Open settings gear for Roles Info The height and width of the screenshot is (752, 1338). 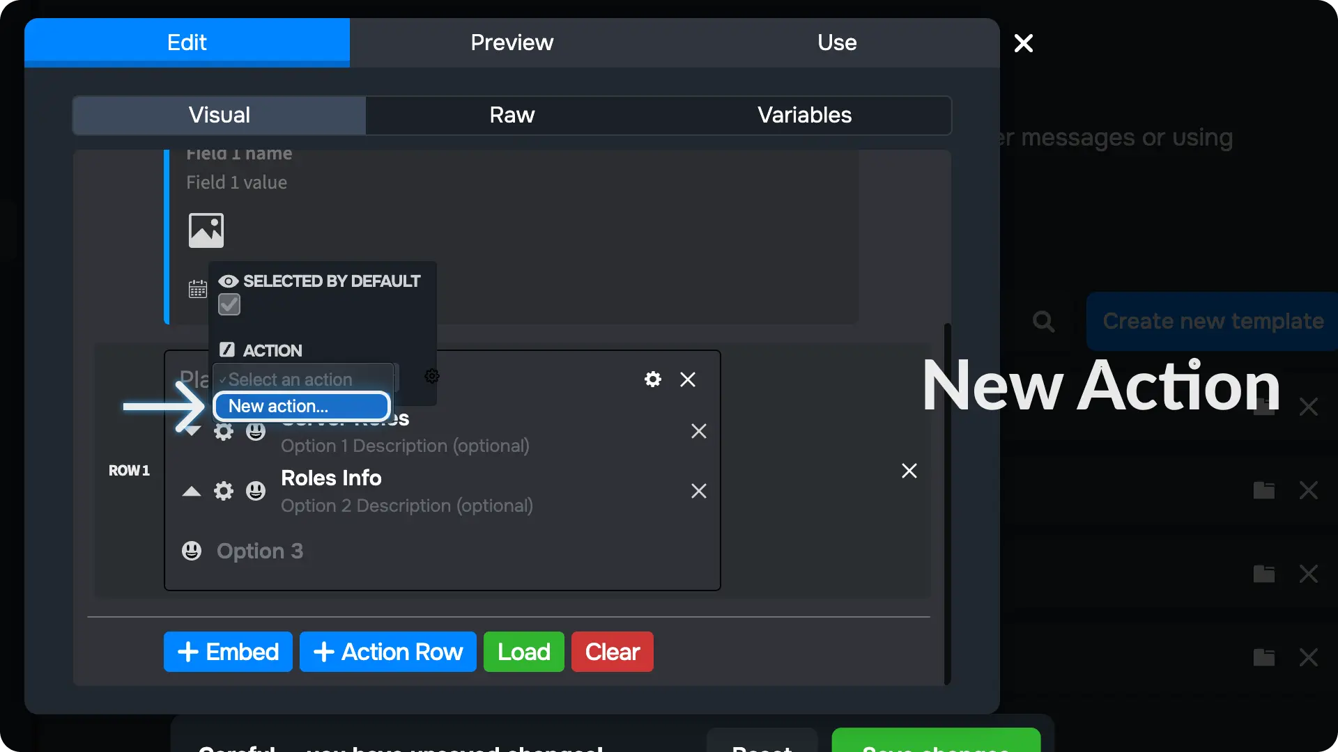point(223,491)
